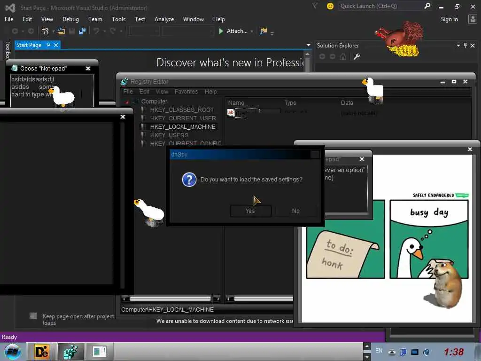Open the toolbar overflow options arrow
This screenshot has height=361, width=481.
(272, 33)
